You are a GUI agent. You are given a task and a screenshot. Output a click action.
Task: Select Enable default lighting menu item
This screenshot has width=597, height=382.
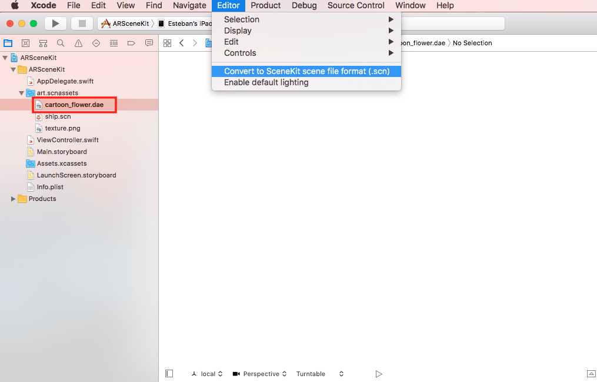(266, 82)
